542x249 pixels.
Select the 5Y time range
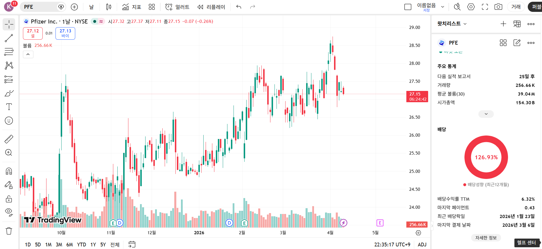(103, 245)
